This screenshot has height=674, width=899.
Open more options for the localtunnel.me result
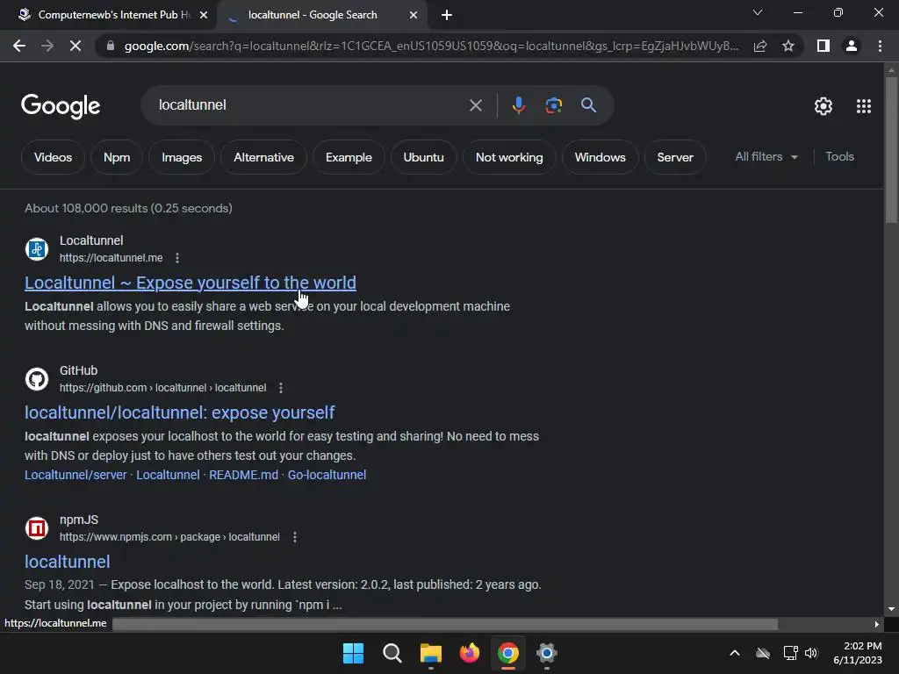click(x=177, y=258)
